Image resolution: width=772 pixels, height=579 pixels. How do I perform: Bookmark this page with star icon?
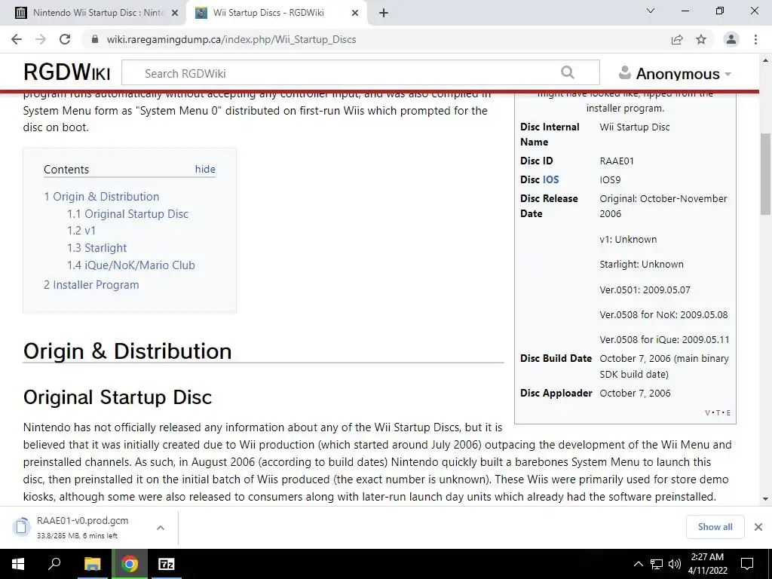coord(701,39)
